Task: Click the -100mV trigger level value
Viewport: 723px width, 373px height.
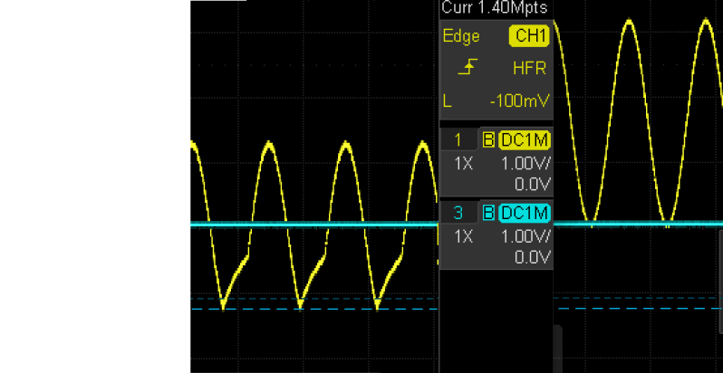Action: pyautogui.click(x=519, y=100)
